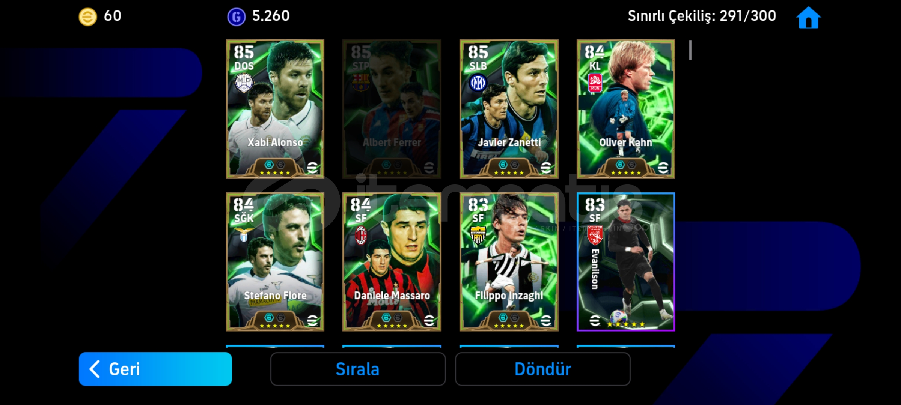Click the Inter Milan badge on Zanetti card

[x=478, y=83]
